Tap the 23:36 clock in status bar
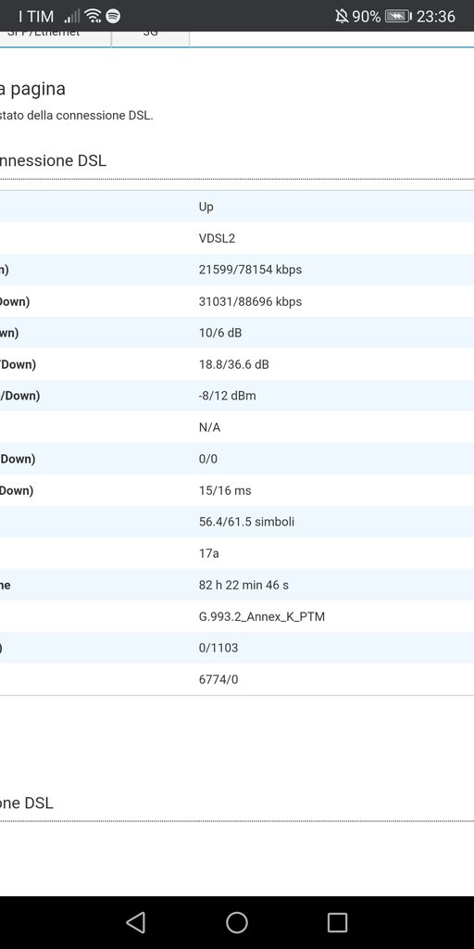Image resolution: width=474 pixels, height=949 pixels. coord(435,17)
